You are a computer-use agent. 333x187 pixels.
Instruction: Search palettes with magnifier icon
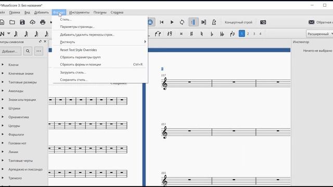coord(28,51)
